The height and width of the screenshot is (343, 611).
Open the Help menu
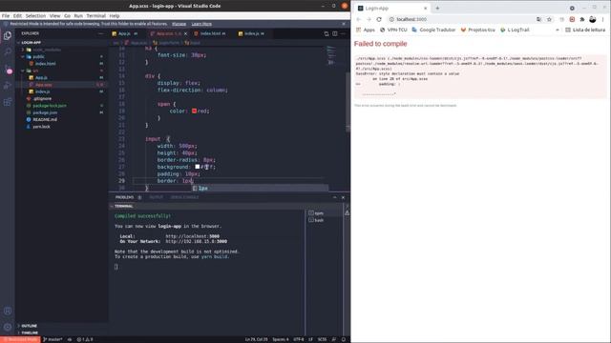[x=115, y=15]
